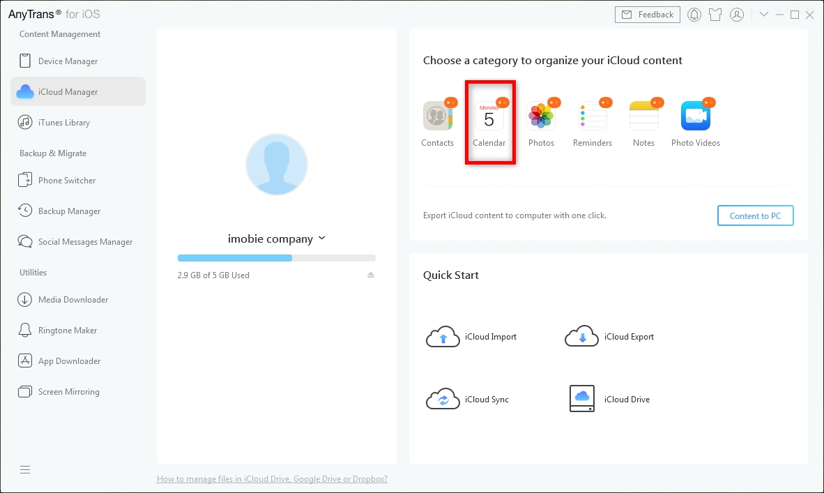Click the 'Quick Start' heading
Viewport: 824px width, 493px height.
point(451,275)
